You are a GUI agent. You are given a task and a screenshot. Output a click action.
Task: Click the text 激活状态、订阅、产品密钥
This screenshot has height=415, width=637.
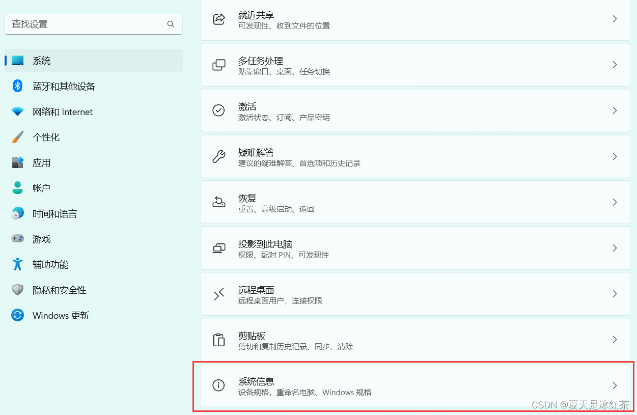click(284, 118)
